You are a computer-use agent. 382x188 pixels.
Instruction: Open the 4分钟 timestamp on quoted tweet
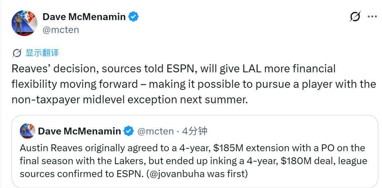(x=195, y=131)
